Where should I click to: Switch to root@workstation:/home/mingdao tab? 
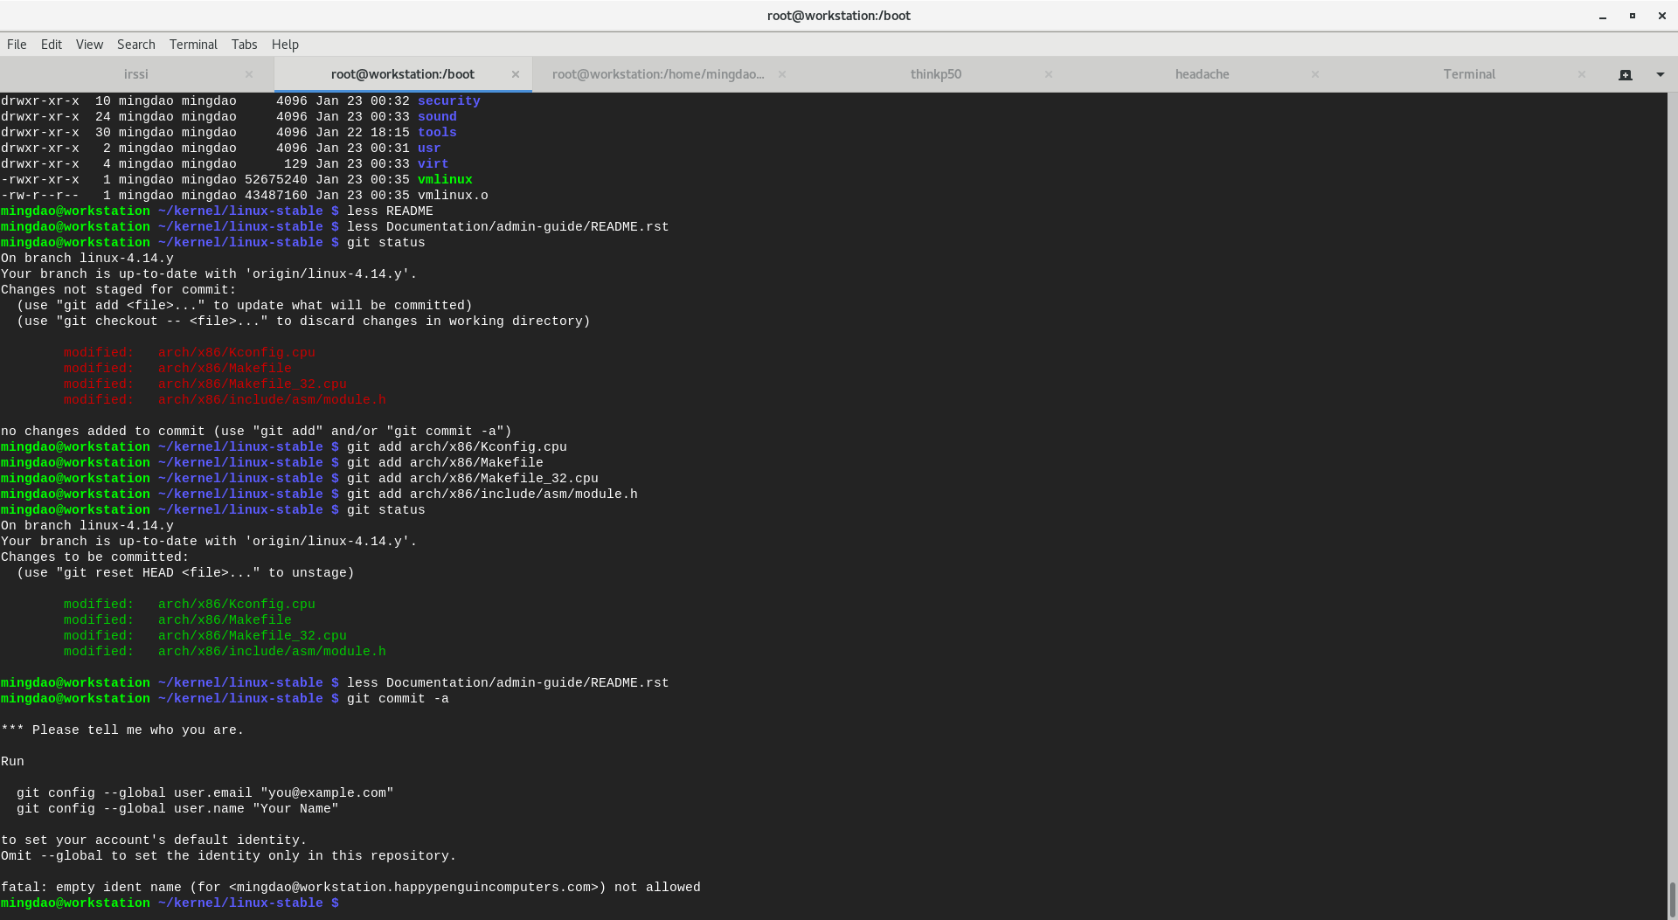[x=658, y=74]
